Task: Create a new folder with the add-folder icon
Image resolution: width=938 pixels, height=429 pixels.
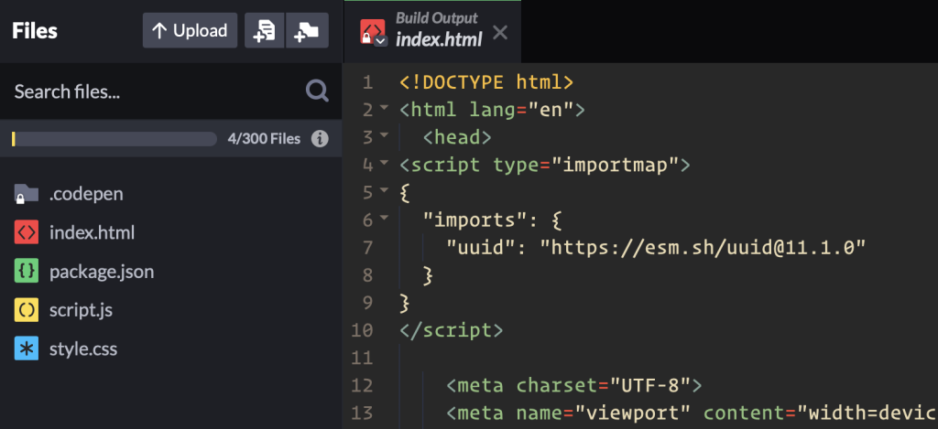Action: [x=307, y=30]
